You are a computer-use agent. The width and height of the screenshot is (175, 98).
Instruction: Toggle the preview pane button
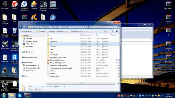tap(112, 31)
